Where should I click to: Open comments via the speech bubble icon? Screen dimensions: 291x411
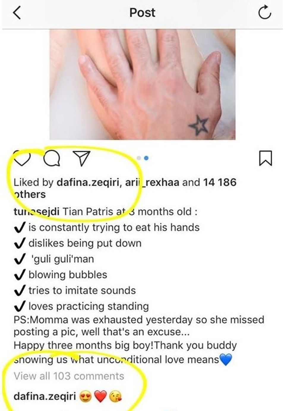coord(52,158)
